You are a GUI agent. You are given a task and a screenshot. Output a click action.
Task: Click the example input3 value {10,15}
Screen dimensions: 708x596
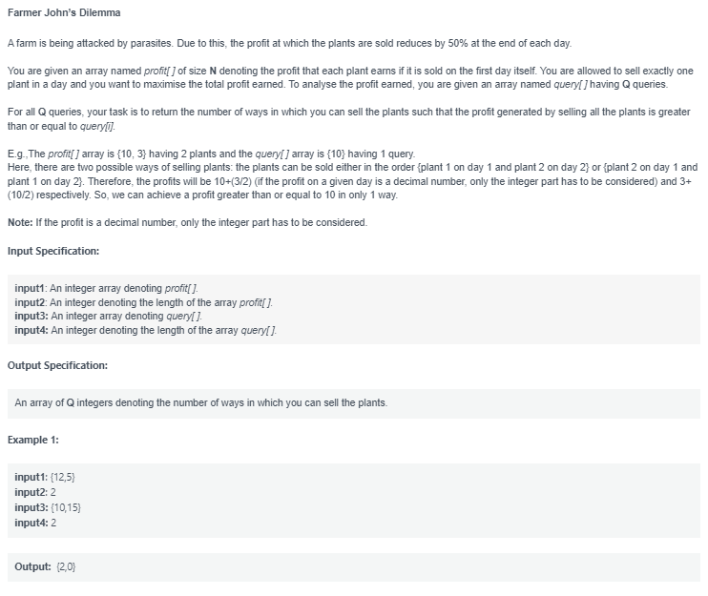point(66,507)
